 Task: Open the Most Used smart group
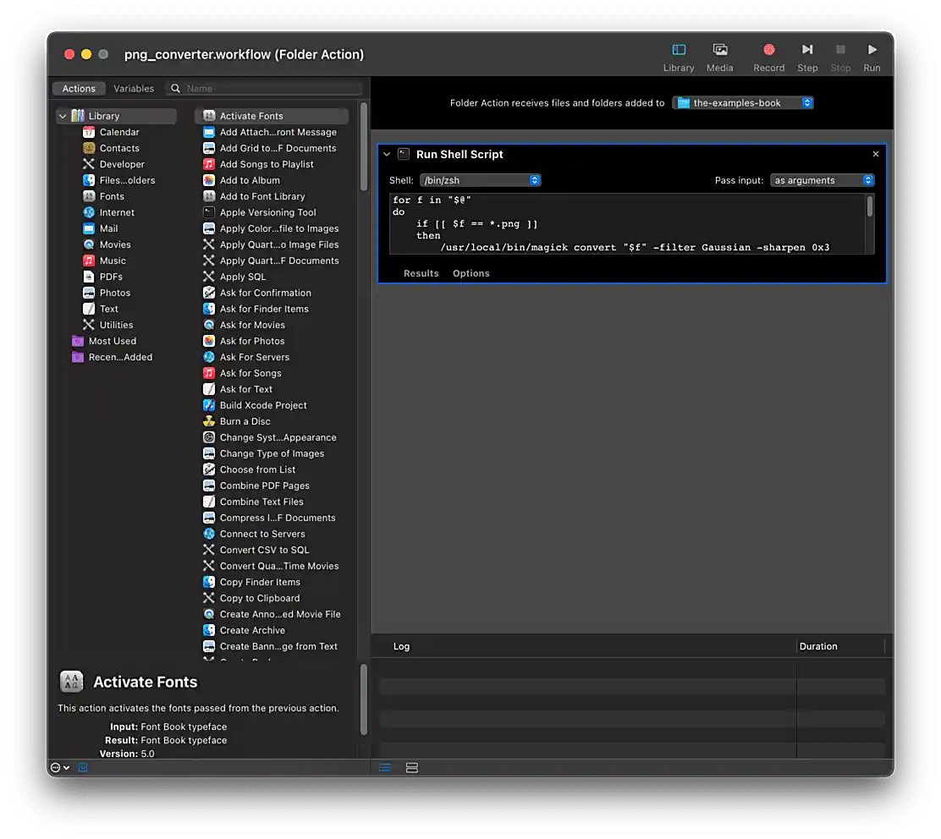111,341
